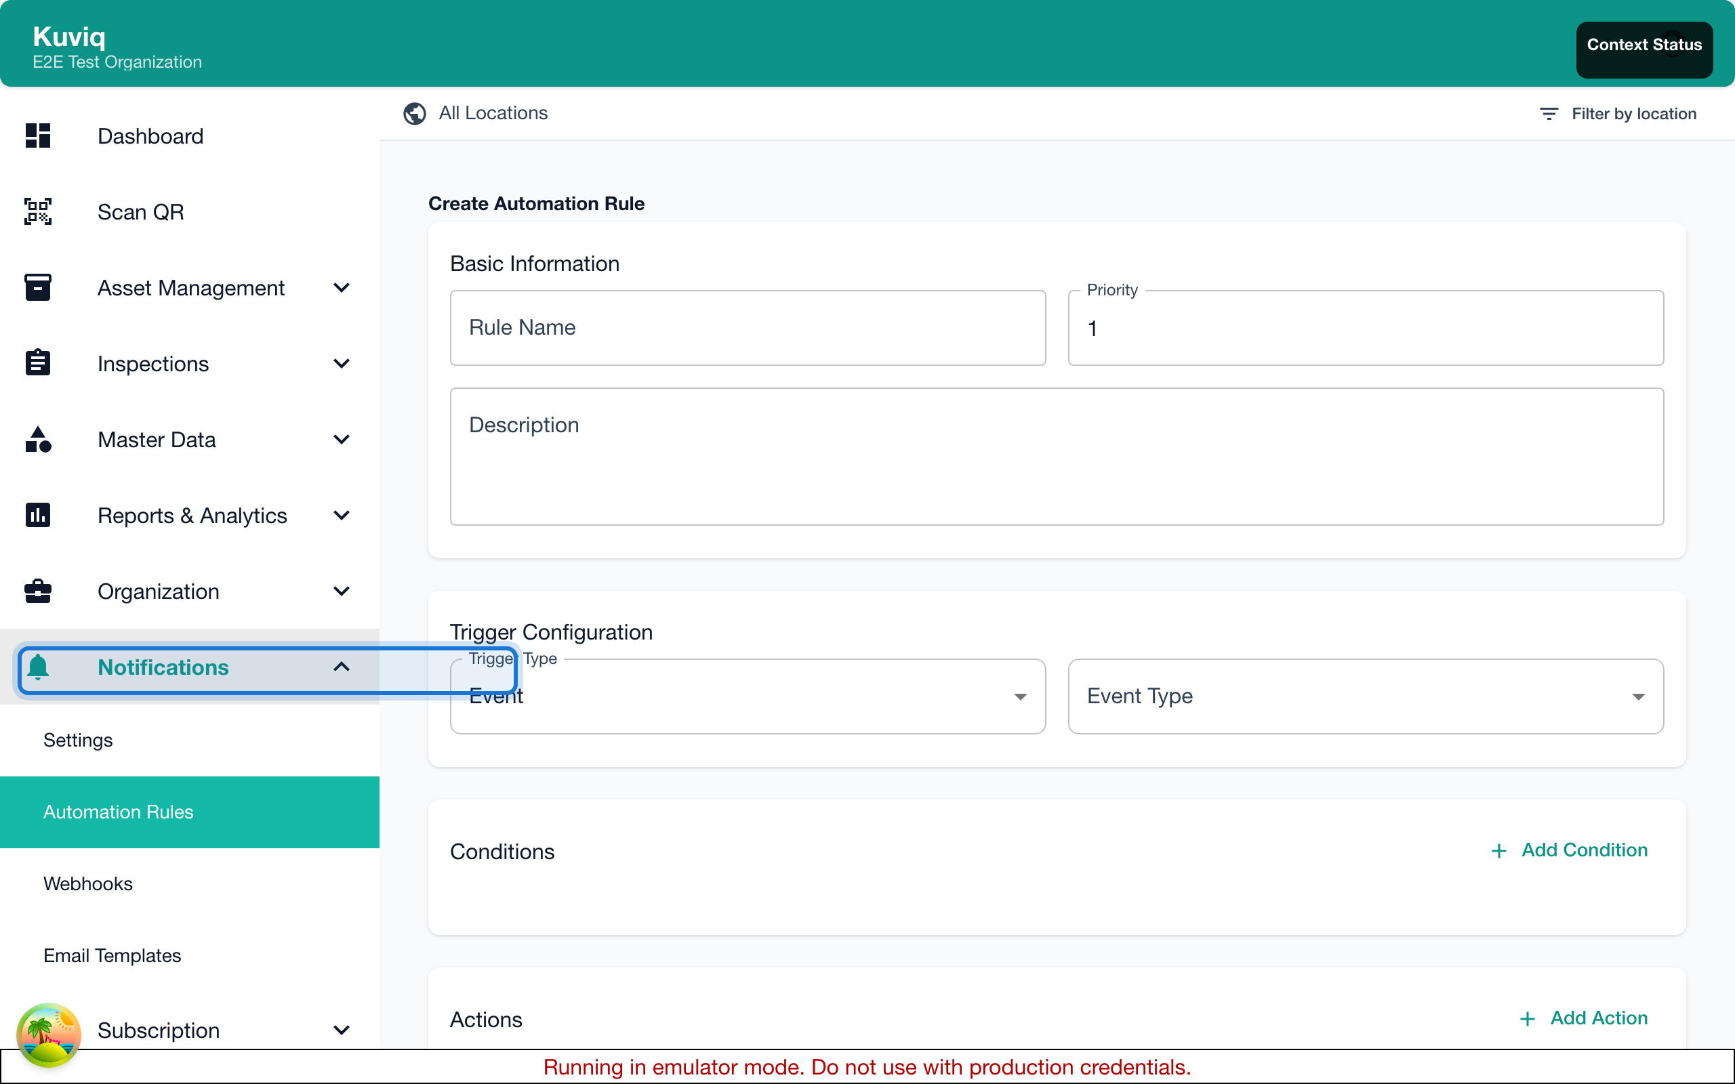Open the Event Type dropdown
The height and width of the screenshot is (1084, 1735).
coord(1366,696)
